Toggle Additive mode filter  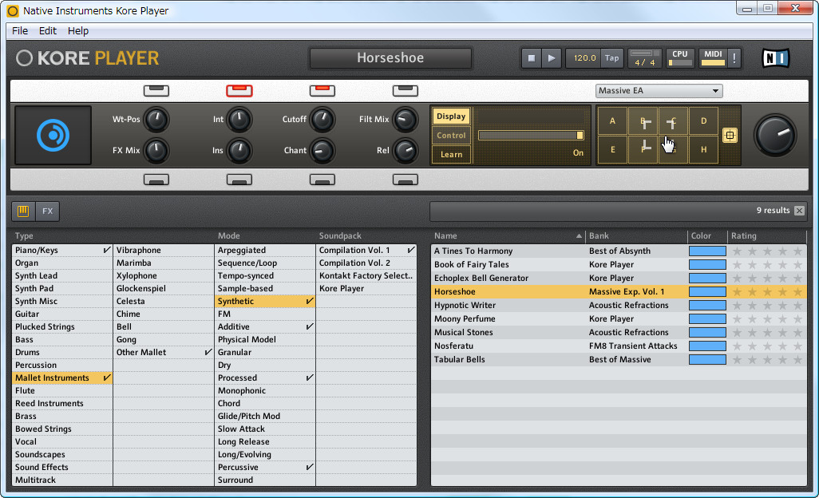tap(265, 326)
